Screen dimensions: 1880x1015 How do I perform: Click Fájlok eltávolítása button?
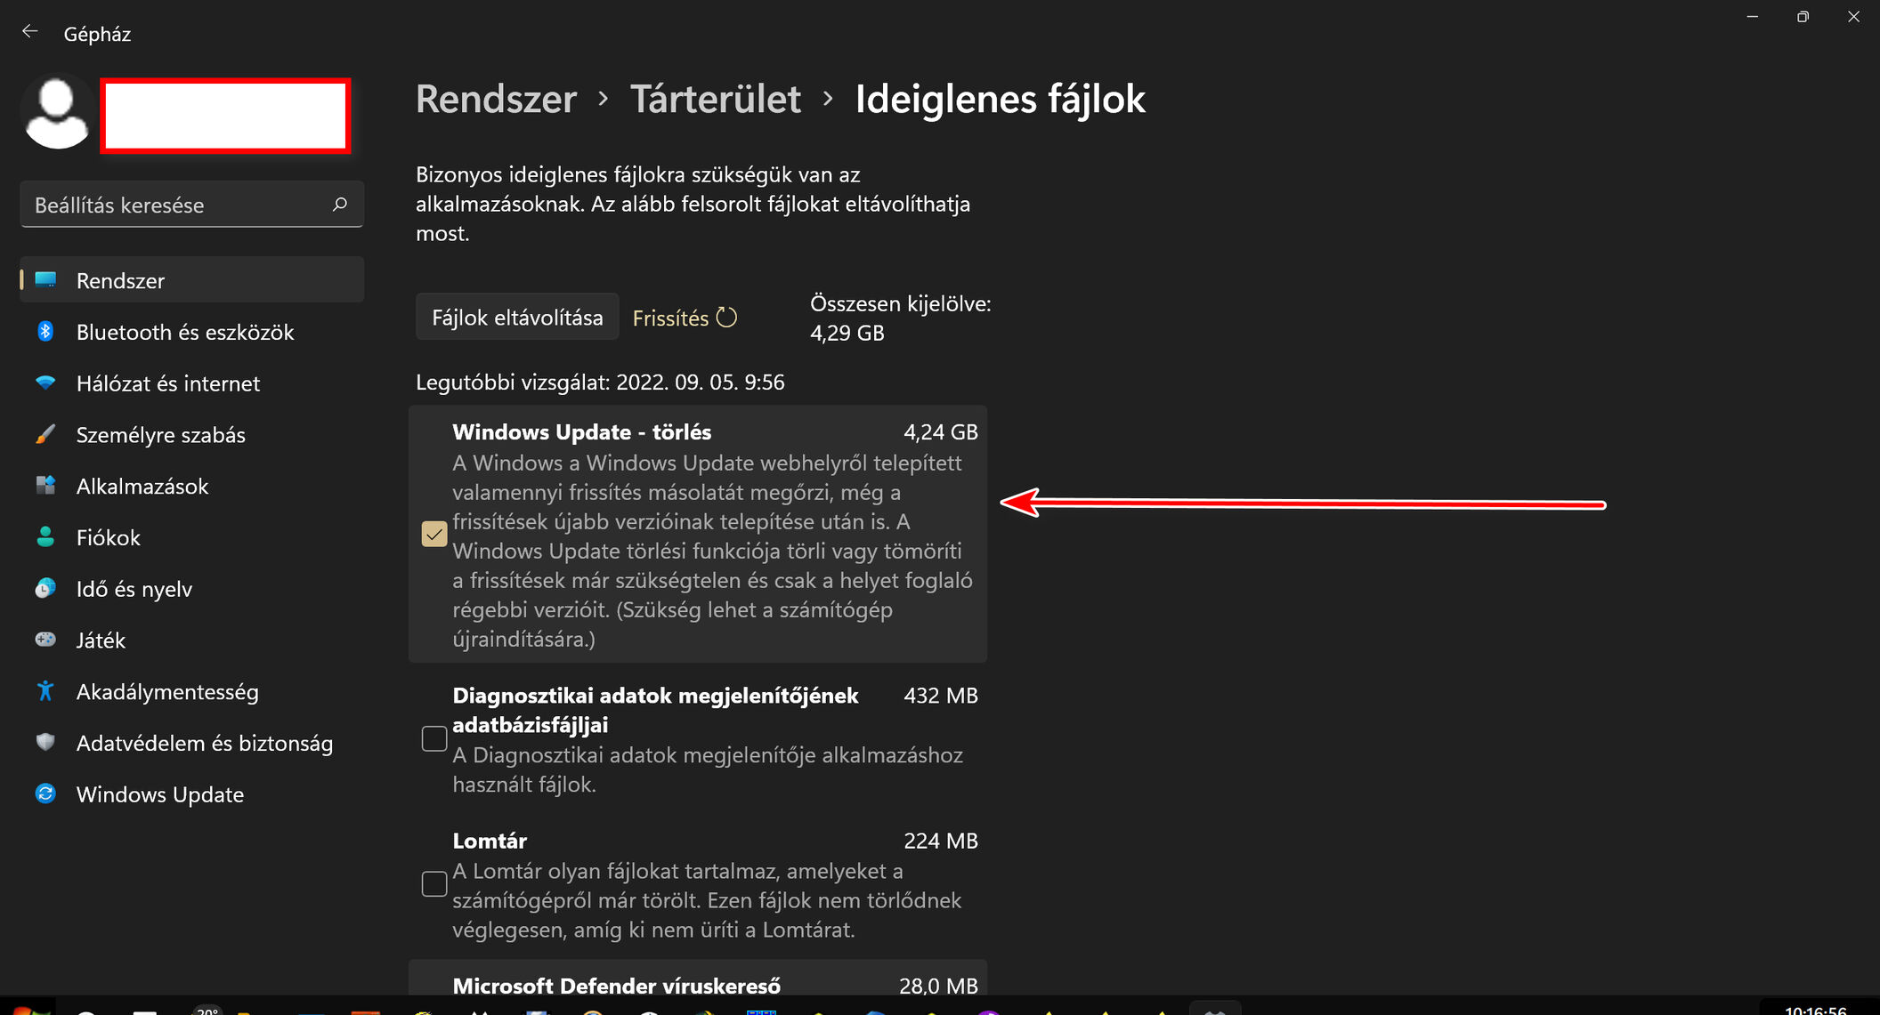point(517,318)
